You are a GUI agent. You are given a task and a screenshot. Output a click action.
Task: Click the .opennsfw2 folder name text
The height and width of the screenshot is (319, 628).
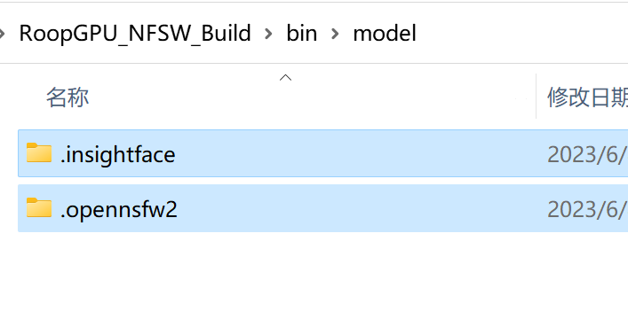pyautogui.click(x=118, y=209)
